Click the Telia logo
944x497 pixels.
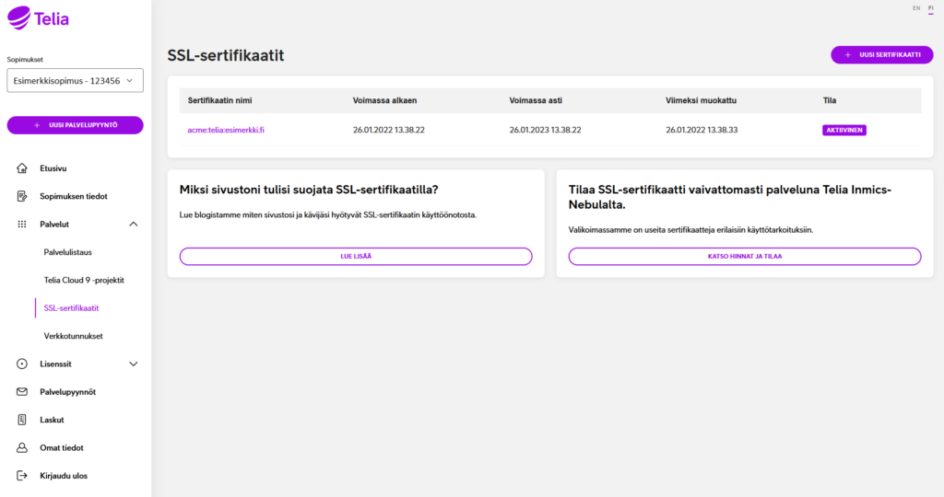pyautogui.click(x=38, y=18)
